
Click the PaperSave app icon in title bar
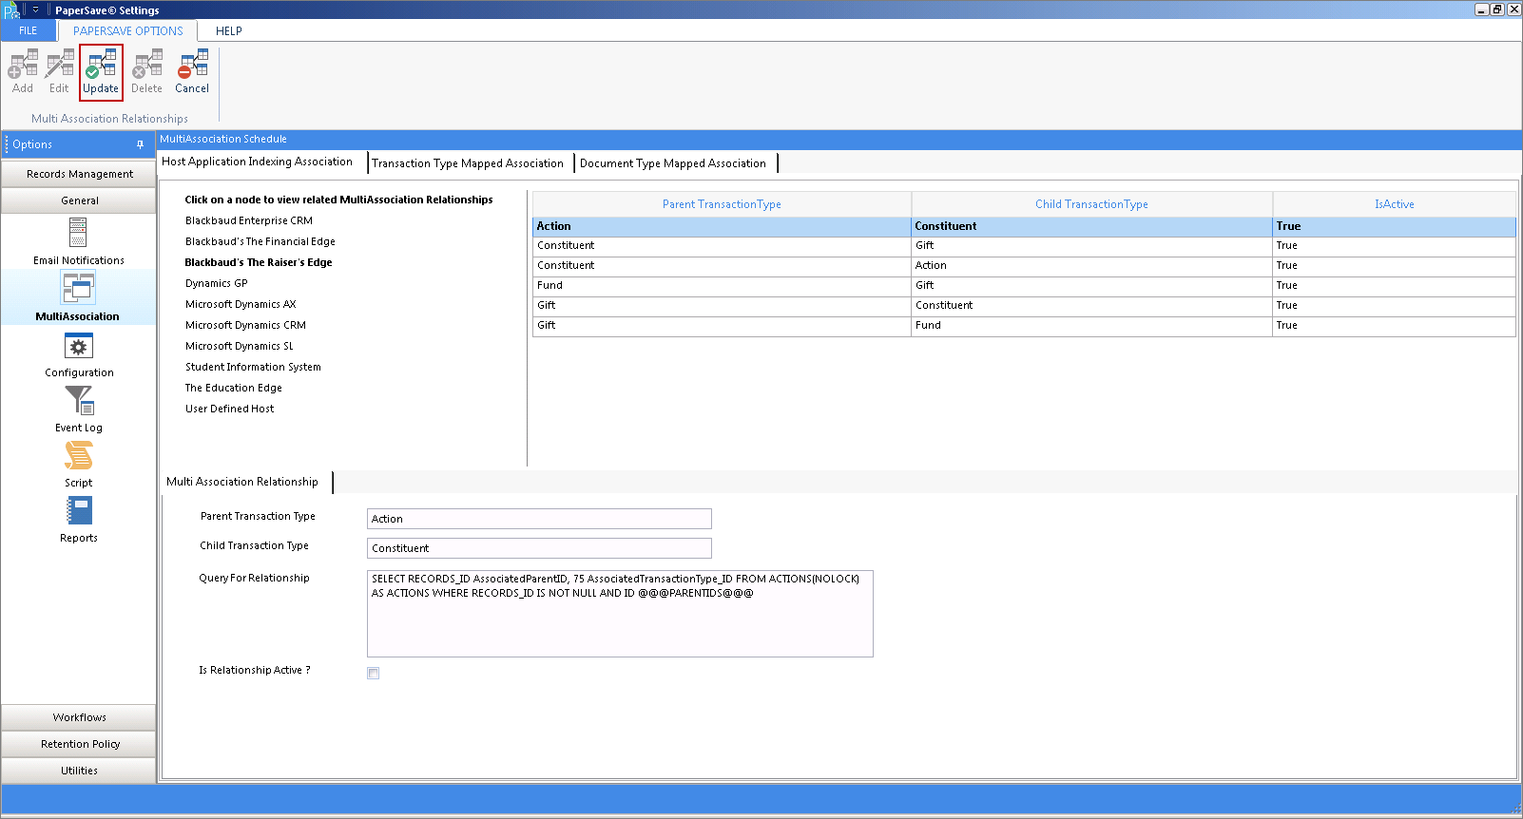[x=11, y=10]
